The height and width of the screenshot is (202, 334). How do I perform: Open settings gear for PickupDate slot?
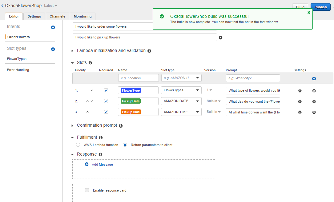(300, 101)
